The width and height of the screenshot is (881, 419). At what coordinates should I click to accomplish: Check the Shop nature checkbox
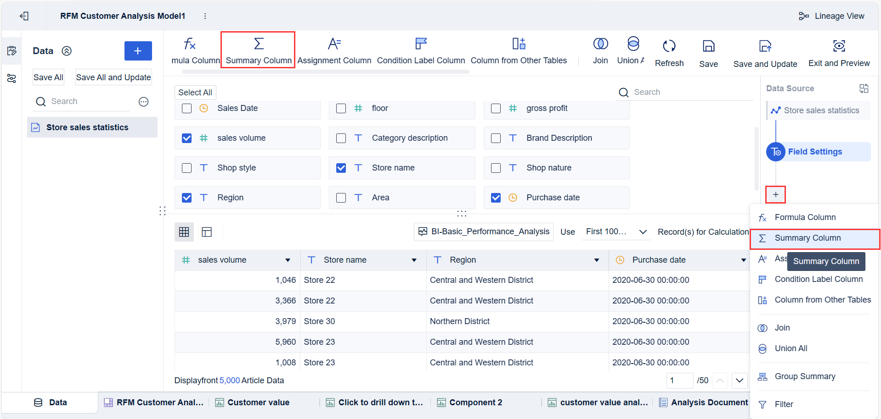pyautogui.click(x=496, y=168)
